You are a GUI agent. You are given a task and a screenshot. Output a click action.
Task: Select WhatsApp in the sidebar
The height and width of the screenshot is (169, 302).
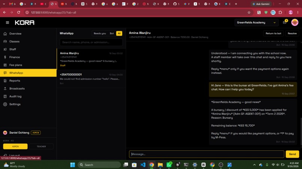(28, 73)
